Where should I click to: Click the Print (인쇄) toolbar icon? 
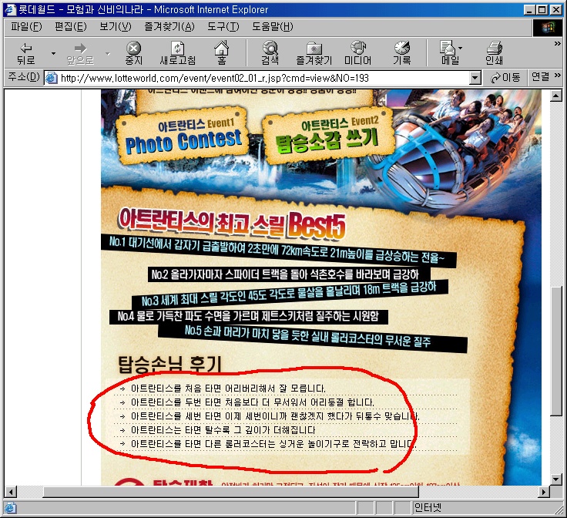tap(494, 53)
